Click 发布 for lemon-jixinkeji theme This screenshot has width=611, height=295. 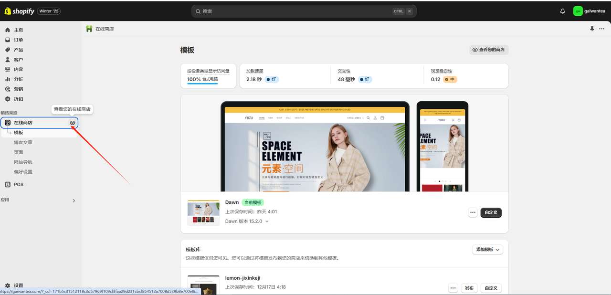click(469, 288)
